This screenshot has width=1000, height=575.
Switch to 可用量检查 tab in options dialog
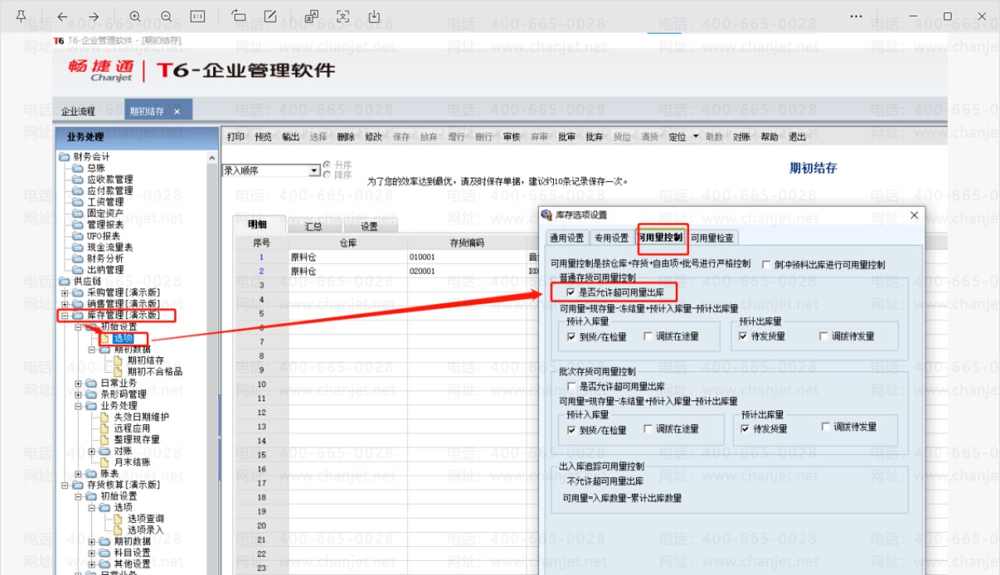[712, 238]
